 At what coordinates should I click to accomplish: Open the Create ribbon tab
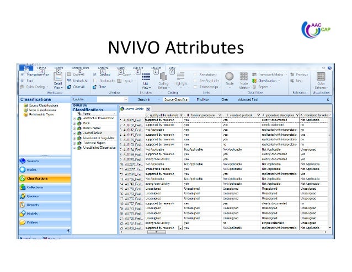[x=59, y=68]
